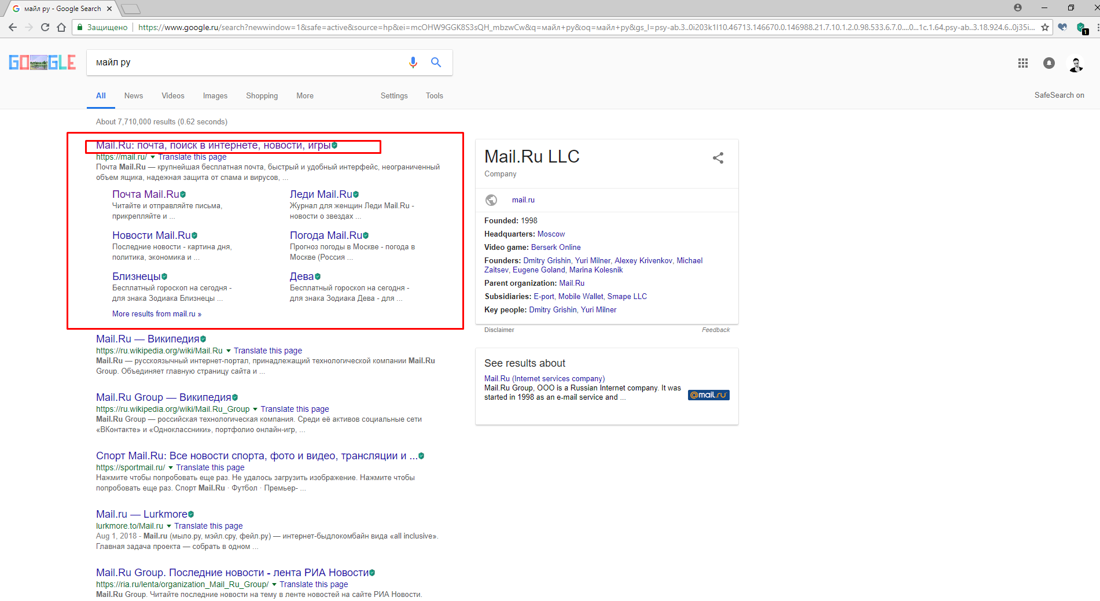Open the Mobile Wallet subsidiary link
The height and width of the screenshot is (601, 1100).
[580, 297]
